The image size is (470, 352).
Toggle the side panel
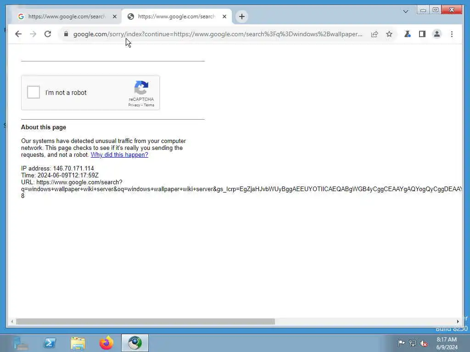[422, 34]
